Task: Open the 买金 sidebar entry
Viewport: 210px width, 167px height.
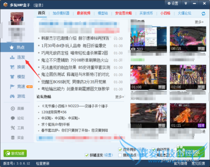Action: (x=17, y=138)
